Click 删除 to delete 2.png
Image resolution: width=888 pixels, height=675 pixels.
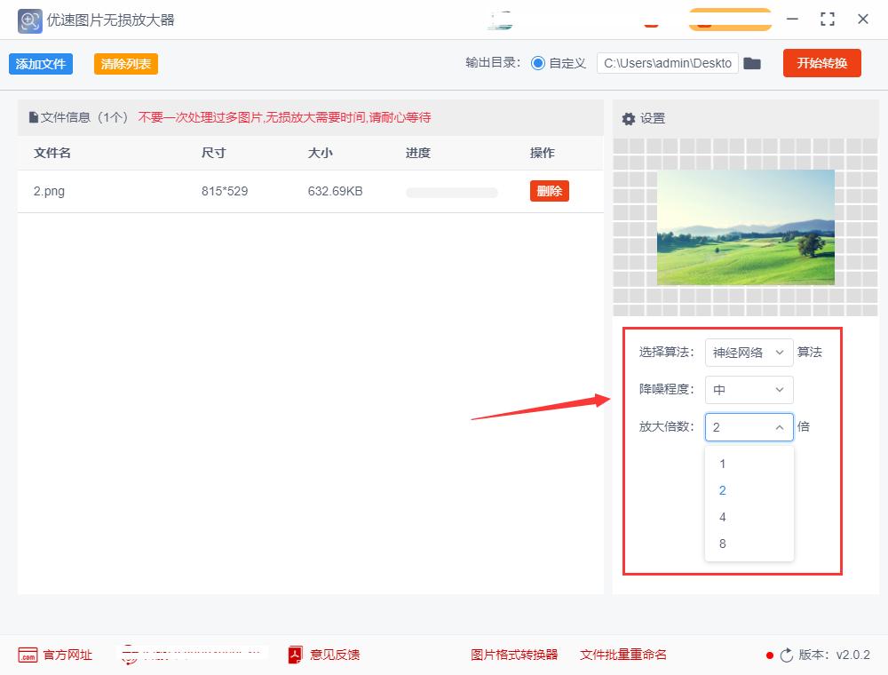[549, 190]
